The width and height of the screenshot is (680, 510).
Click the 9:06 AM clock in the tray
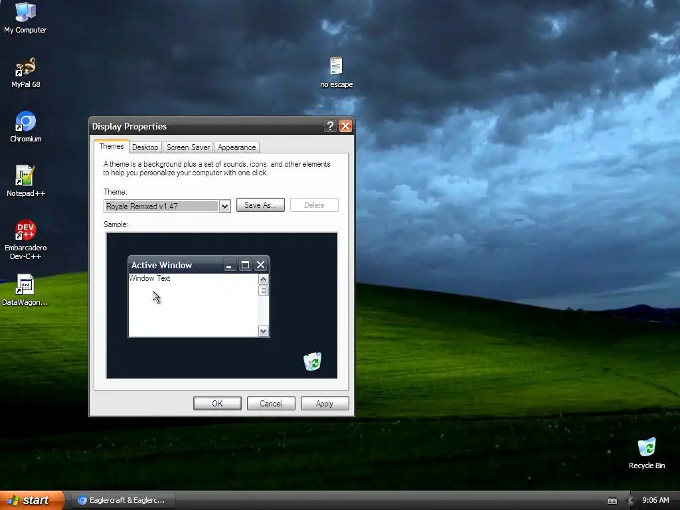click(655, 501)
